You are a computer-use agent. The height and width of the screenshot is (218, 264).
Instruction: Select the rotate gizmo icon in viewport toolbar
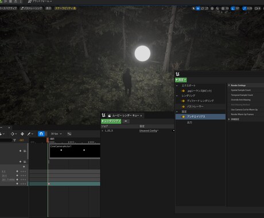pyautogui.click(x=203, y=9)
